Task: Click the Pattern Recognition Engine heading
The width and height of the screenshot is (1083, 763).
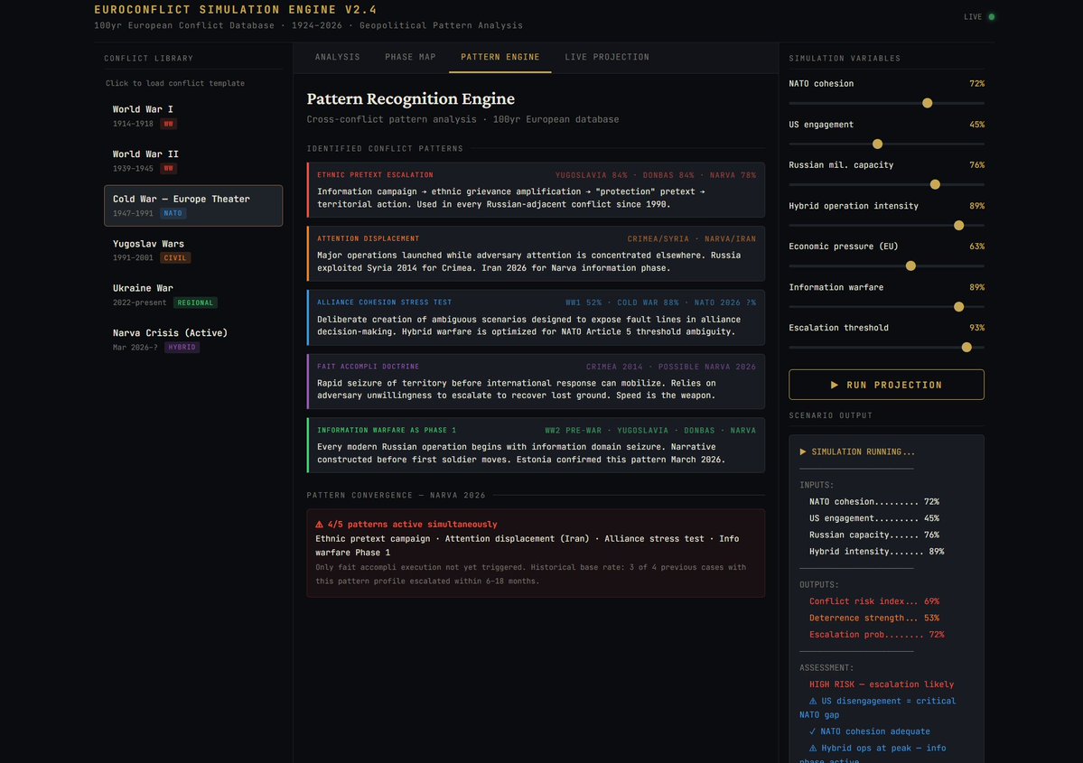Action: [410, 98]
